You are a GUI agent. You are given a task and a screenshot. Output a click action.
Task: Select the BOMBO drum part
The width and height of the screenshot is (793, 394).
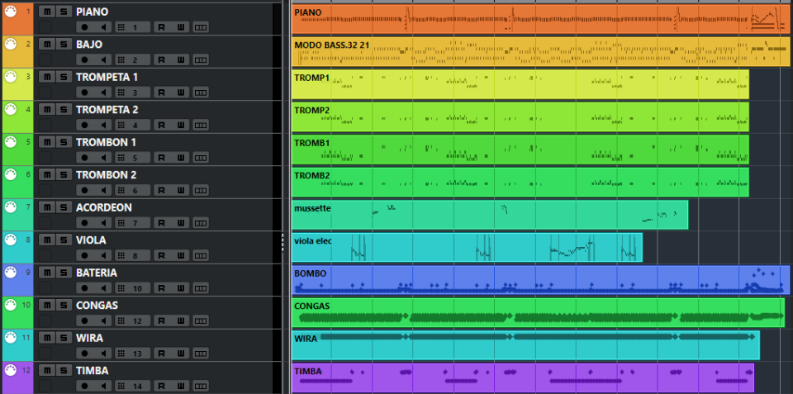(x=540, y=280)
